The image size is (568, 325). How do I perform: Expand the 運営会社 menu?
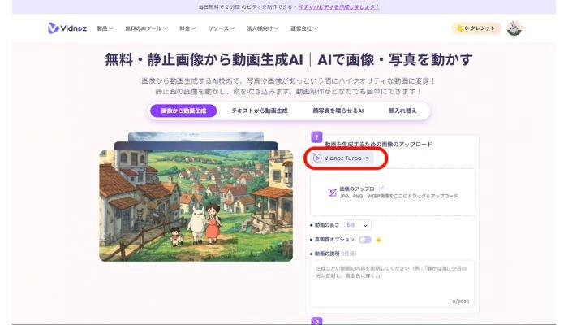304,28
